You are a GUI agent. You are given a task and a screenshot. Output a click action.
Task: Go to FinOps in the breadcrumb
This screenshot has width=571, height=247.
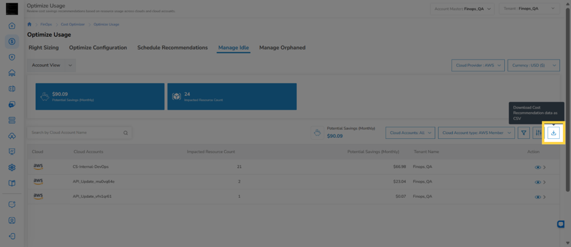pyautogui.click(x=46, y=25)
